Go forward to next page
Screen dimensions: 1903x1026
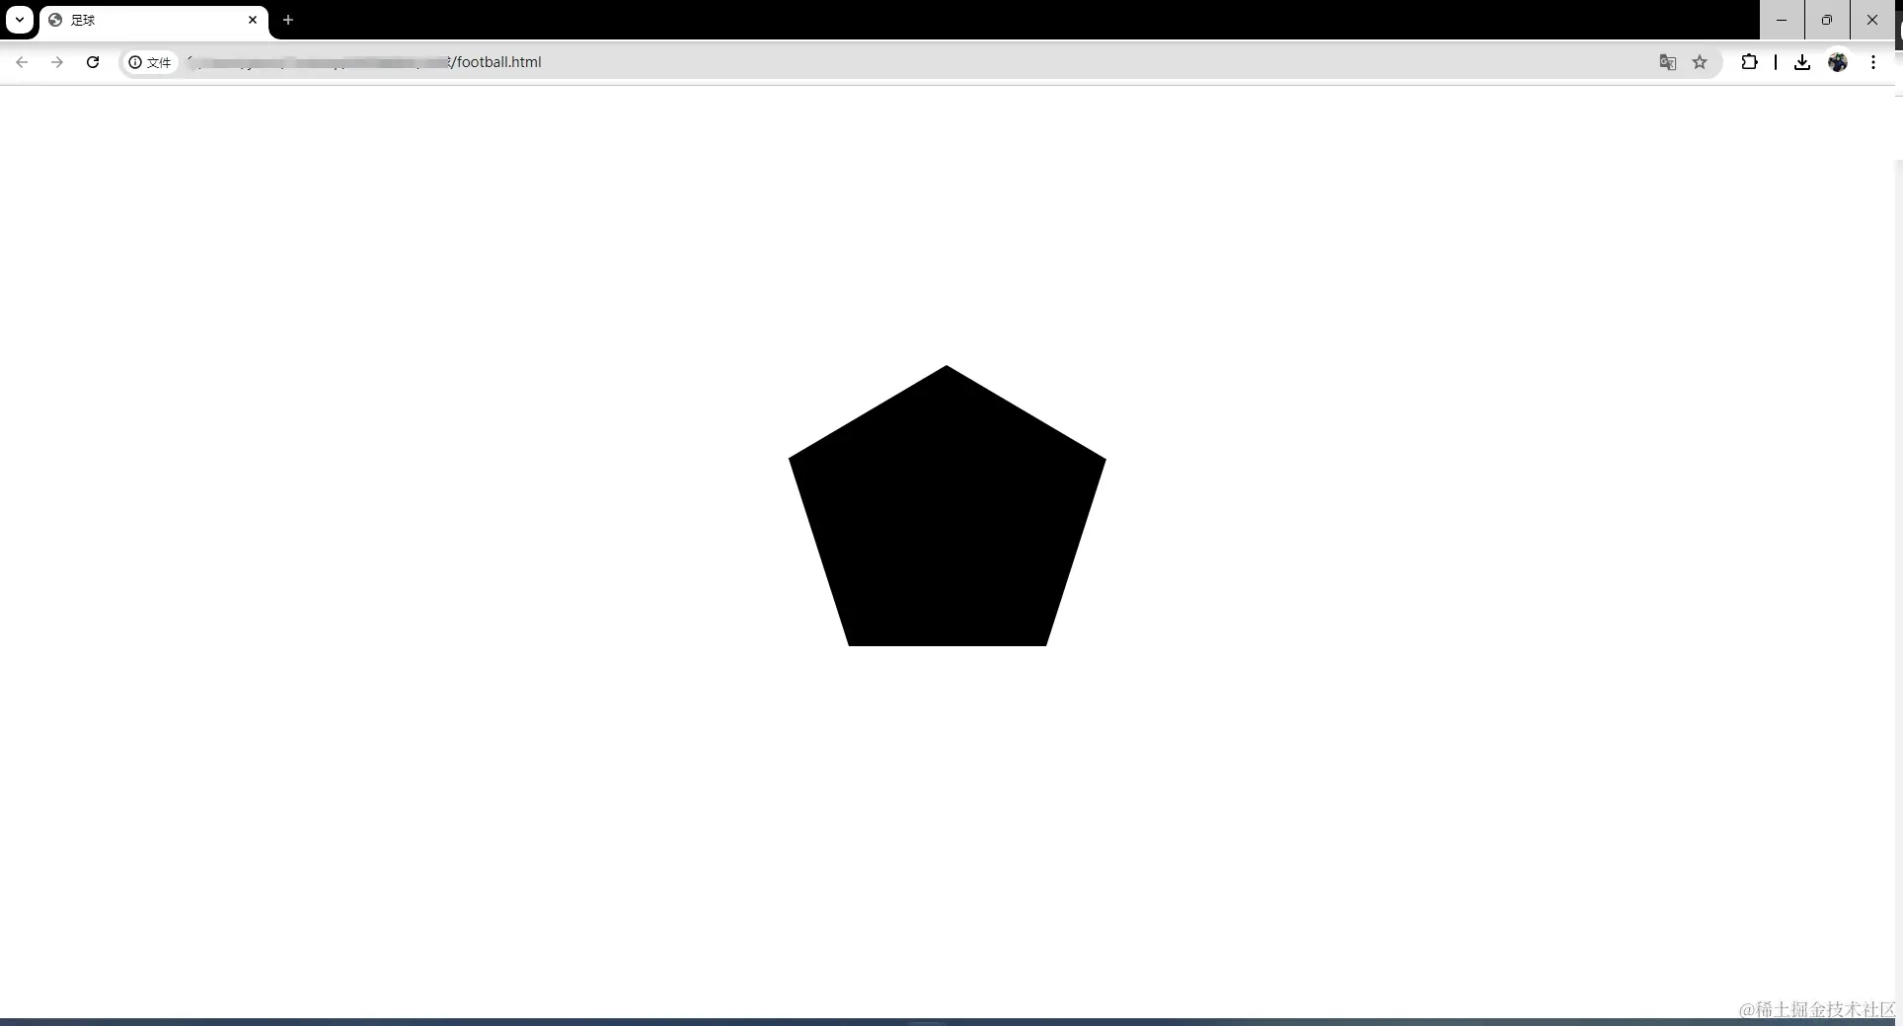[x=57, y=62]
